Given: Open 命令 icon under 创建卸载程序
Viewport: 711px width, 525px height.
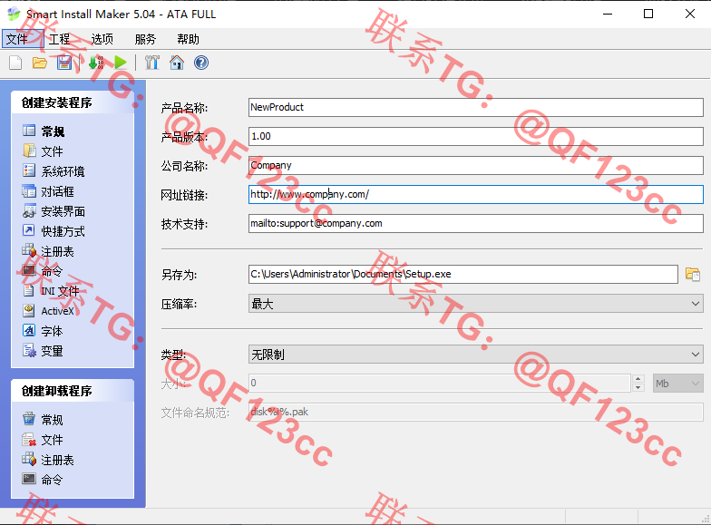Looking at the screenshot, I should tap(29, 479).
